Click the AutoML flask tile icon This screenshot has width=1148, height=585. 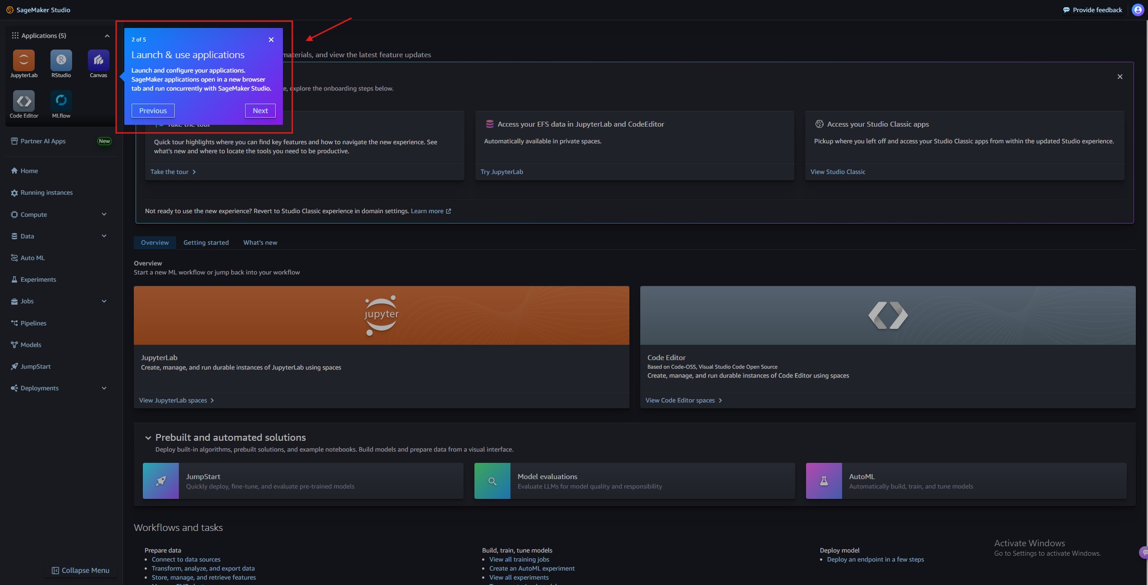[824, 481]
